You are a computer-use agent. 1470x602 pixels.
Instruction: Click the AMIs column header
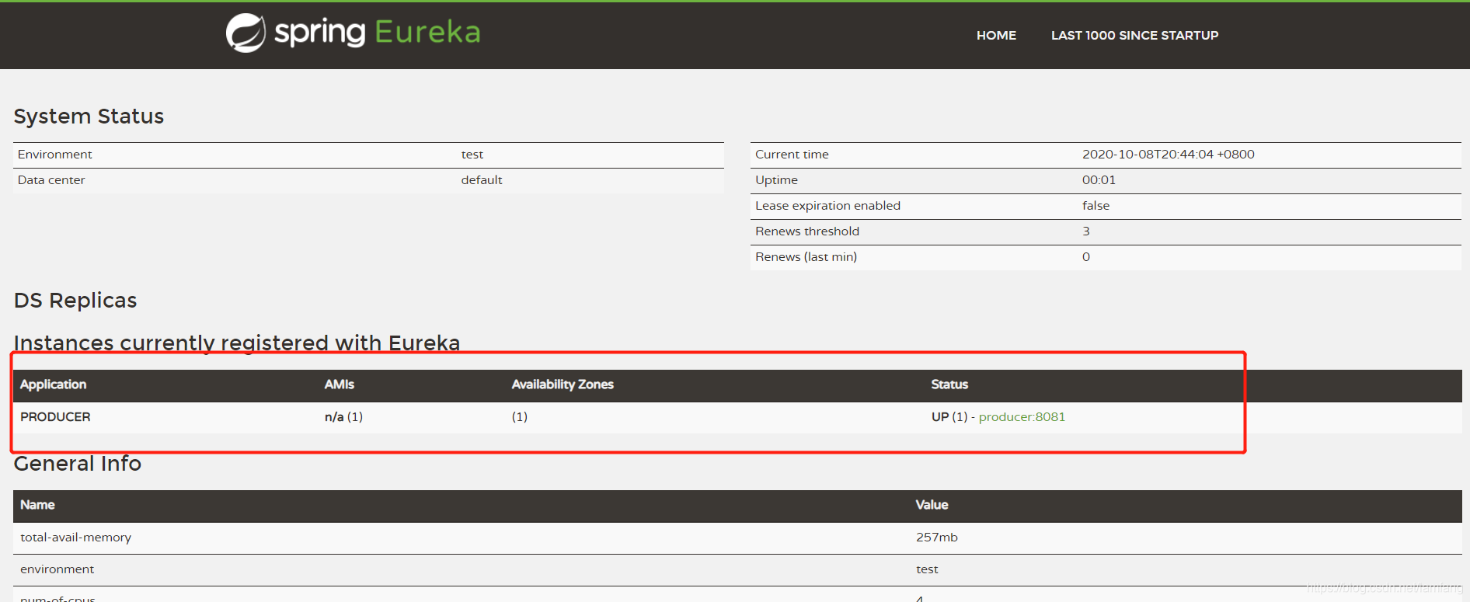[339, 385]
